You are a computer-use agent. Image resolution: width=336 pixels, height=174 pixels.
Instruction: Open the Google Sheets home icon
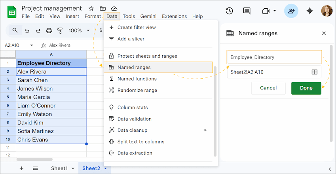12,12
